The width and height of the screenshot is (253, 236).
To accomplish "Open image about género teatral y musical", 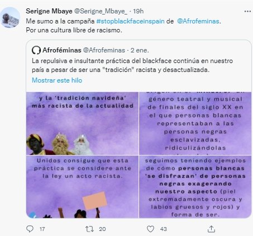I will [x=195, y=123].
